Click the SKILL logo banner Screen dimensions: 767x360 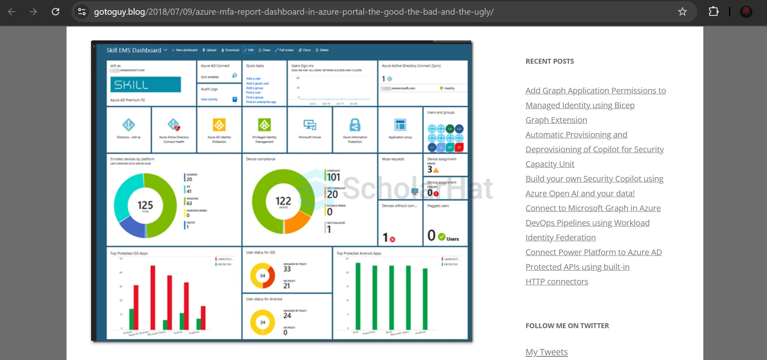(x=145, y=84)
